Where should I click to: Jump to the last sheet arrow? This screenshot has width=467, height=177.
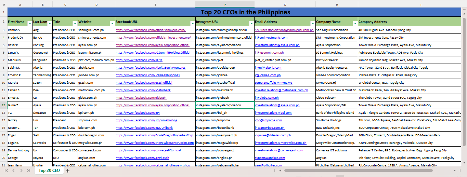point(28,170)
